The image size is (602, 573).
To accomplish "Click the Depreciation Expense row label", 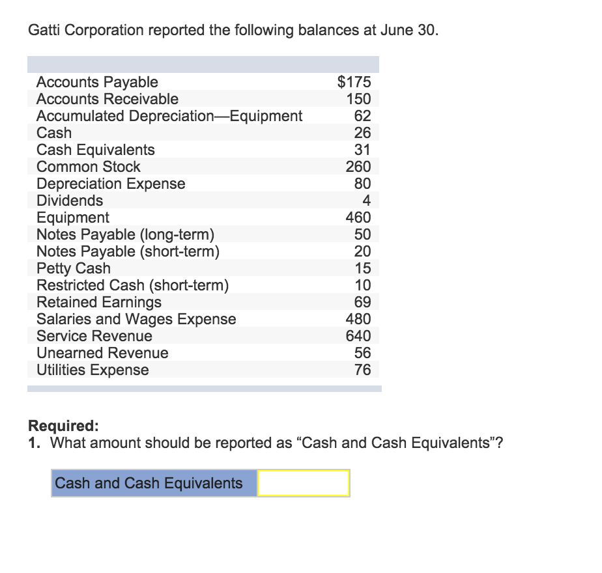I will click(111, 184).
